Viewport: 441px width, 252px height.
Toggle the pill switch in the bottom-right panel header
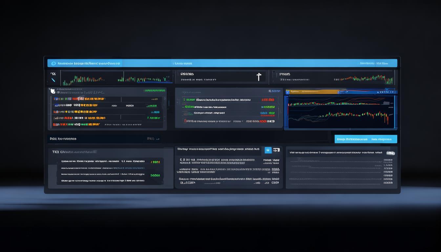(390, 153)
